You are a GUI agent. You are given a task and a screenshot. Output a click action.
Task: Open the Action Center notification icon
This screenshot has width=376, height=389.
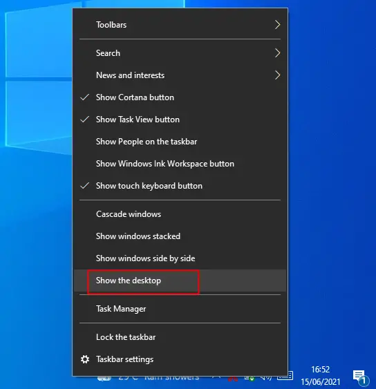point(360,377)
